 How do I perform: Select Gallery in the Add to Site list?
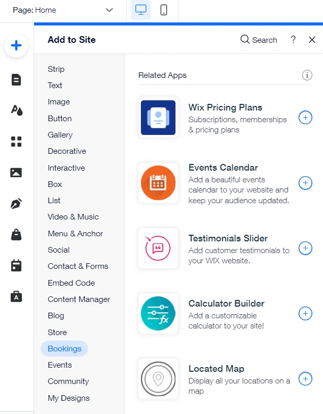point(60,135)
